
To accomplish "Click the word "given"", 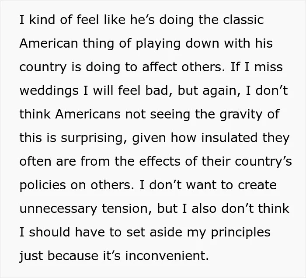I will [x=149, y=138].
